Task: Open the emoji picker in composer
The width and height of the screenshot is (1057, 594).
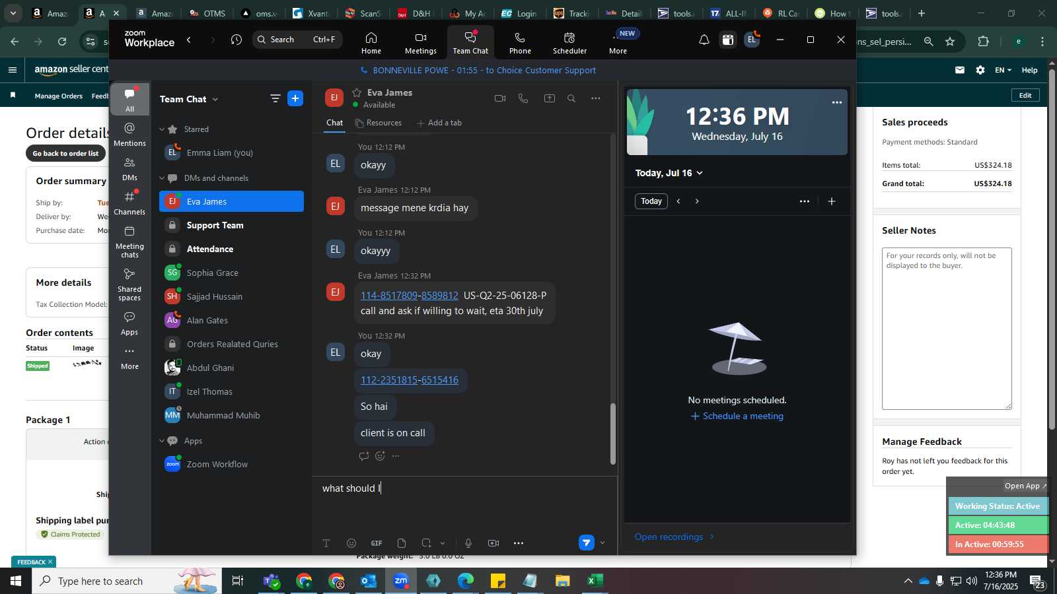Action: (351, 543)
